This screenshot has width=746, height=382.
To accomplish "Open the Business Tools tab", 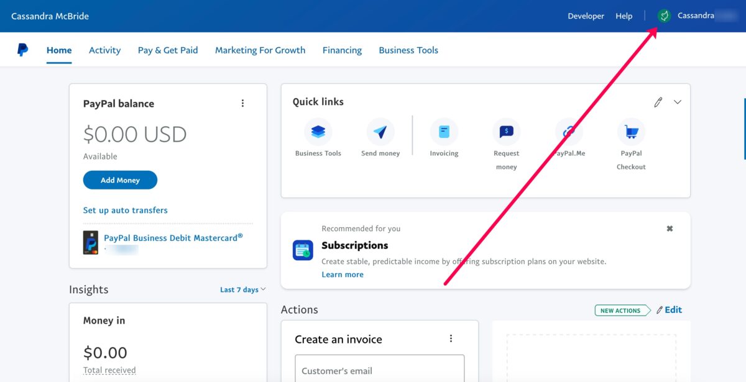I will (408, 50).
